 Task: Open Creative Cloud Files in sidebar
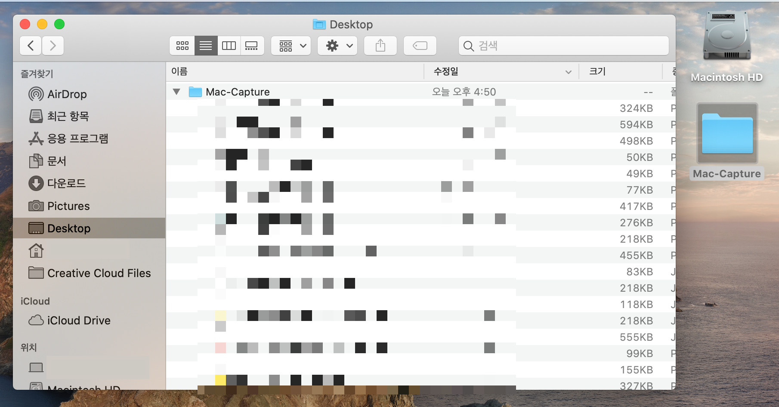click(89, 273)
